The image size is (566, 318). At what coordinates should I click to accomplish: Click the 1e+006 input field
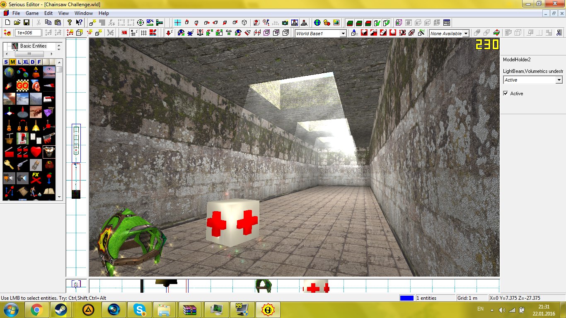[x=28, y=33]
